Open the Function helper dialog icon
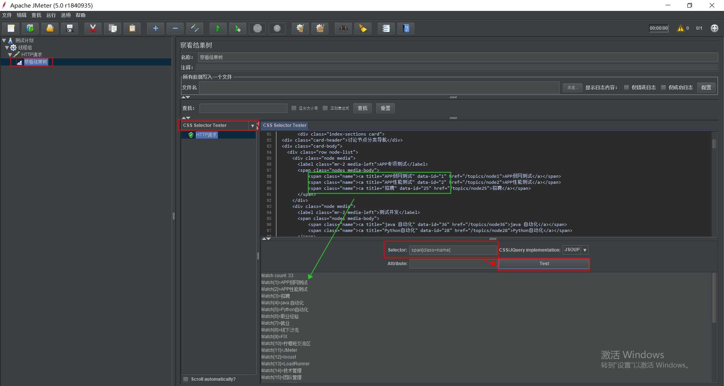 click(x=386, y=28)
